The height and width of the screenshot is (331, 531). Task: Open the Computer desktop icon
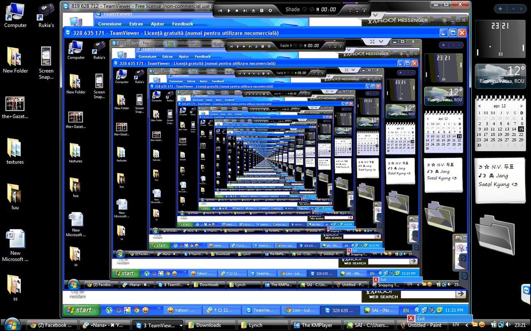pyautogui.click(x=15, y=15)
